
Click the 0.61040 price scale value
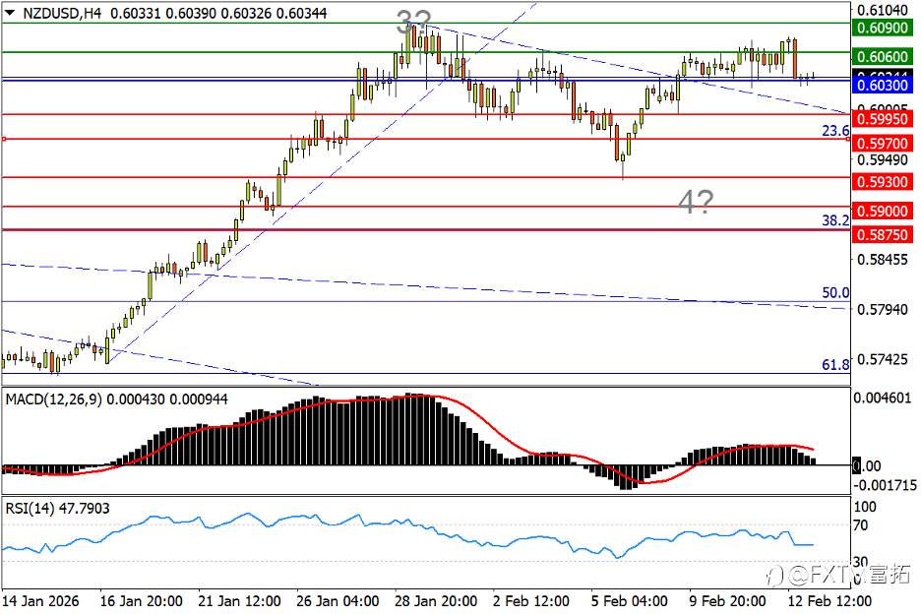coord(883,10)
